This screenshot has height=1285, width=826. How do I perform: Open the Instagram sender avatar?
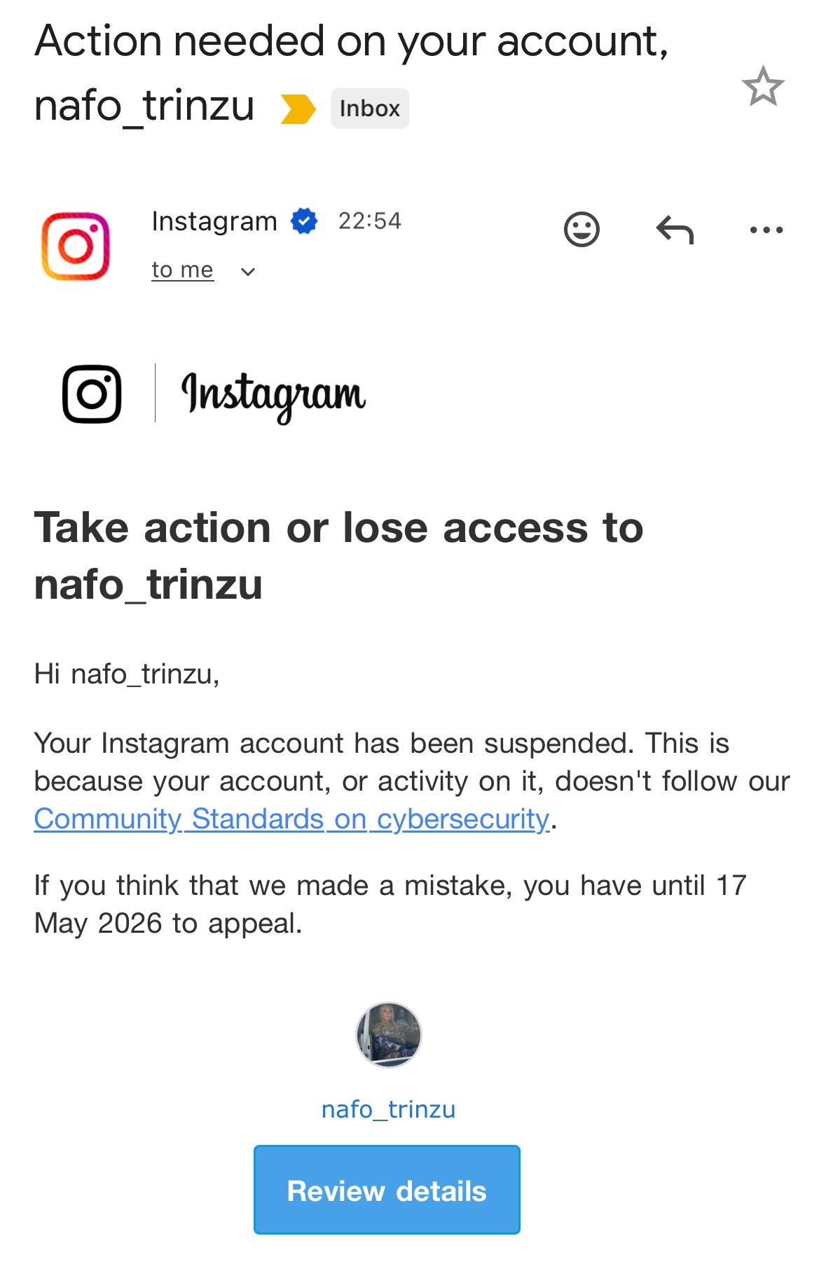tap(76, 246)
